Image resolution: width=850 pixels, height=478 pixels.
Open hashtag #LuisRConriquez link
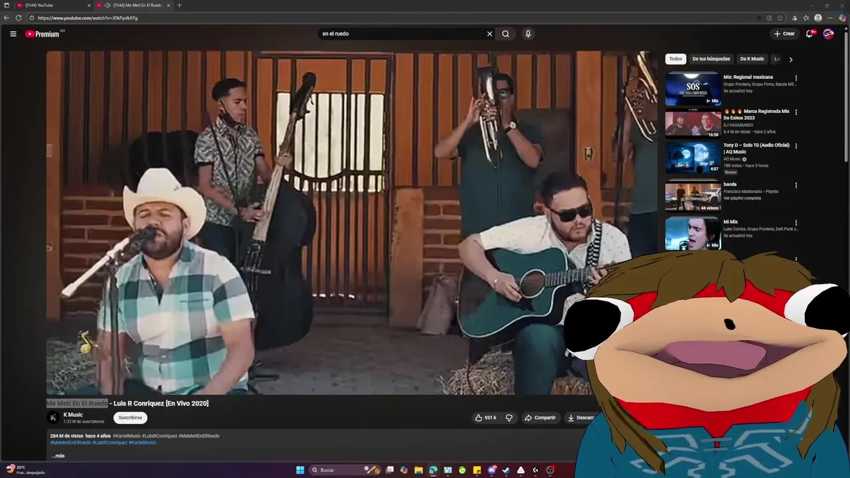110,443
